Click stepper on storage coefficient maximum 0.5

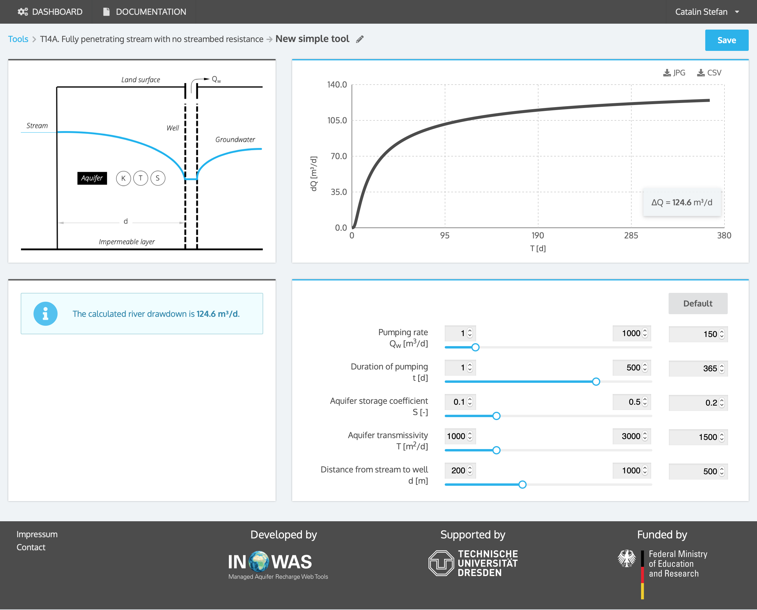point(645,402)
